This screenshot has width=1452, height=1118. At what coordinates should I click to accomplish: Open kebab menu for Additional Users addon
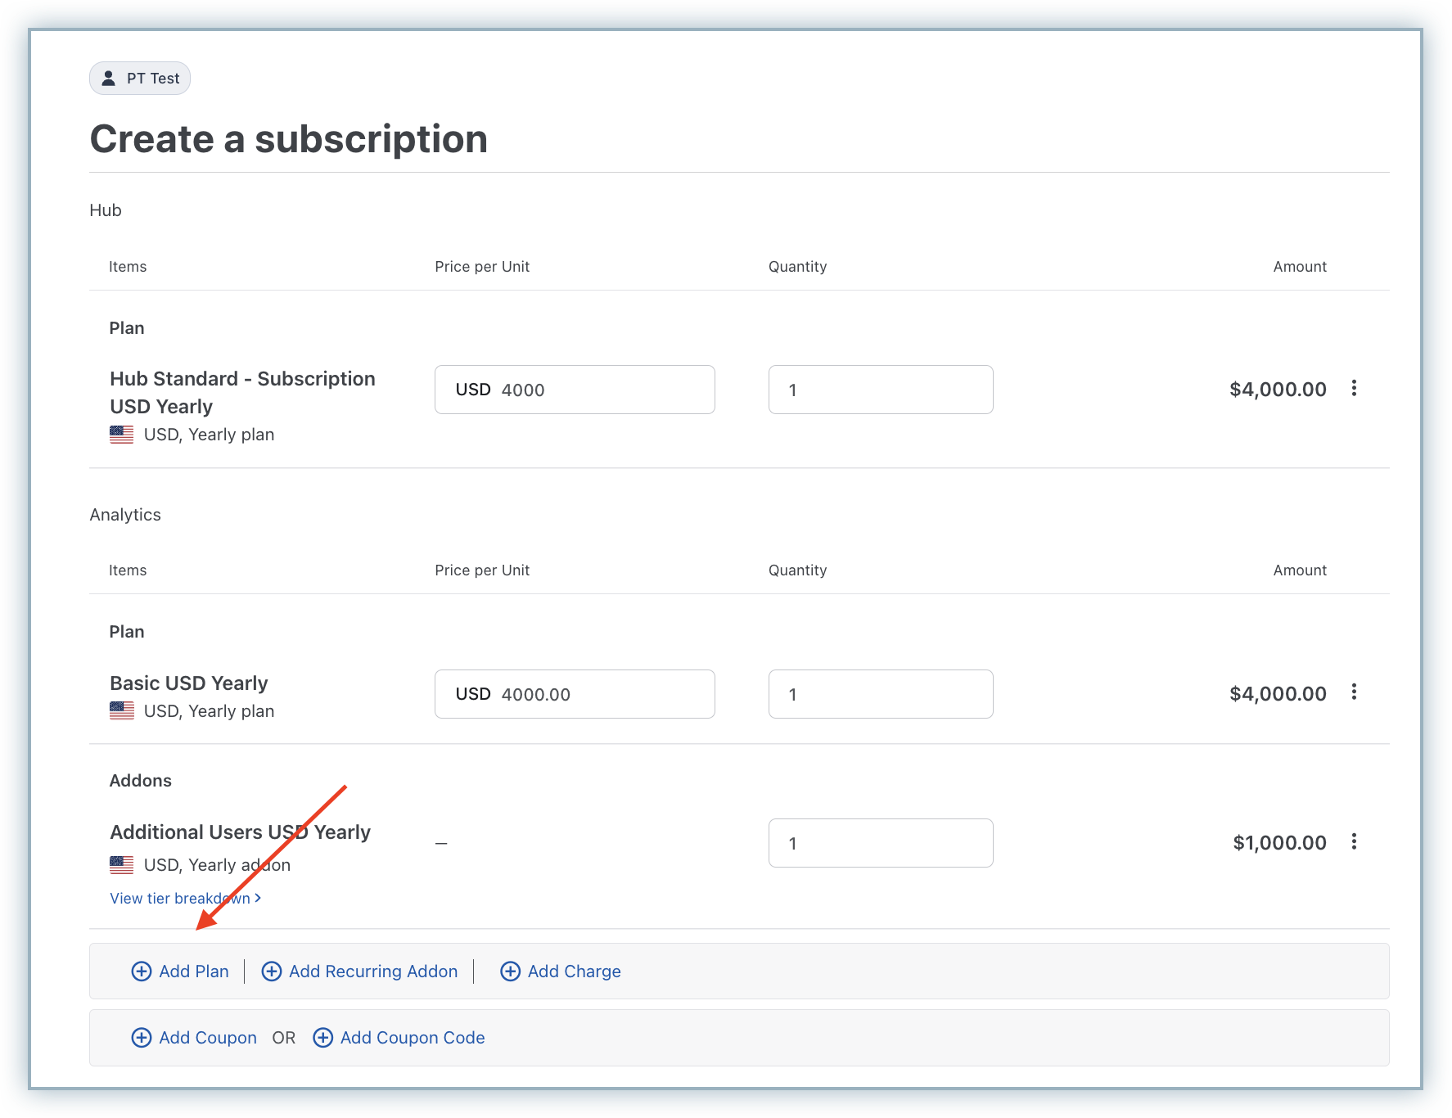1354,841
